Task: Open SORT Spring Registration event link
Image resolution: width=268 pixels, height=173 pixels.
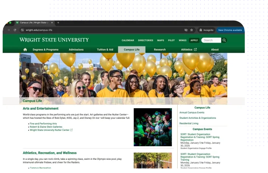Action: (200, 137)
